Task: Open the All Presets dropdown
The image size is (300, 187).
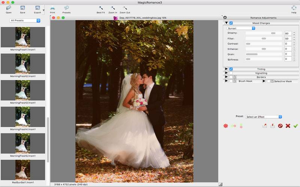Action: (x=25, y=21)
